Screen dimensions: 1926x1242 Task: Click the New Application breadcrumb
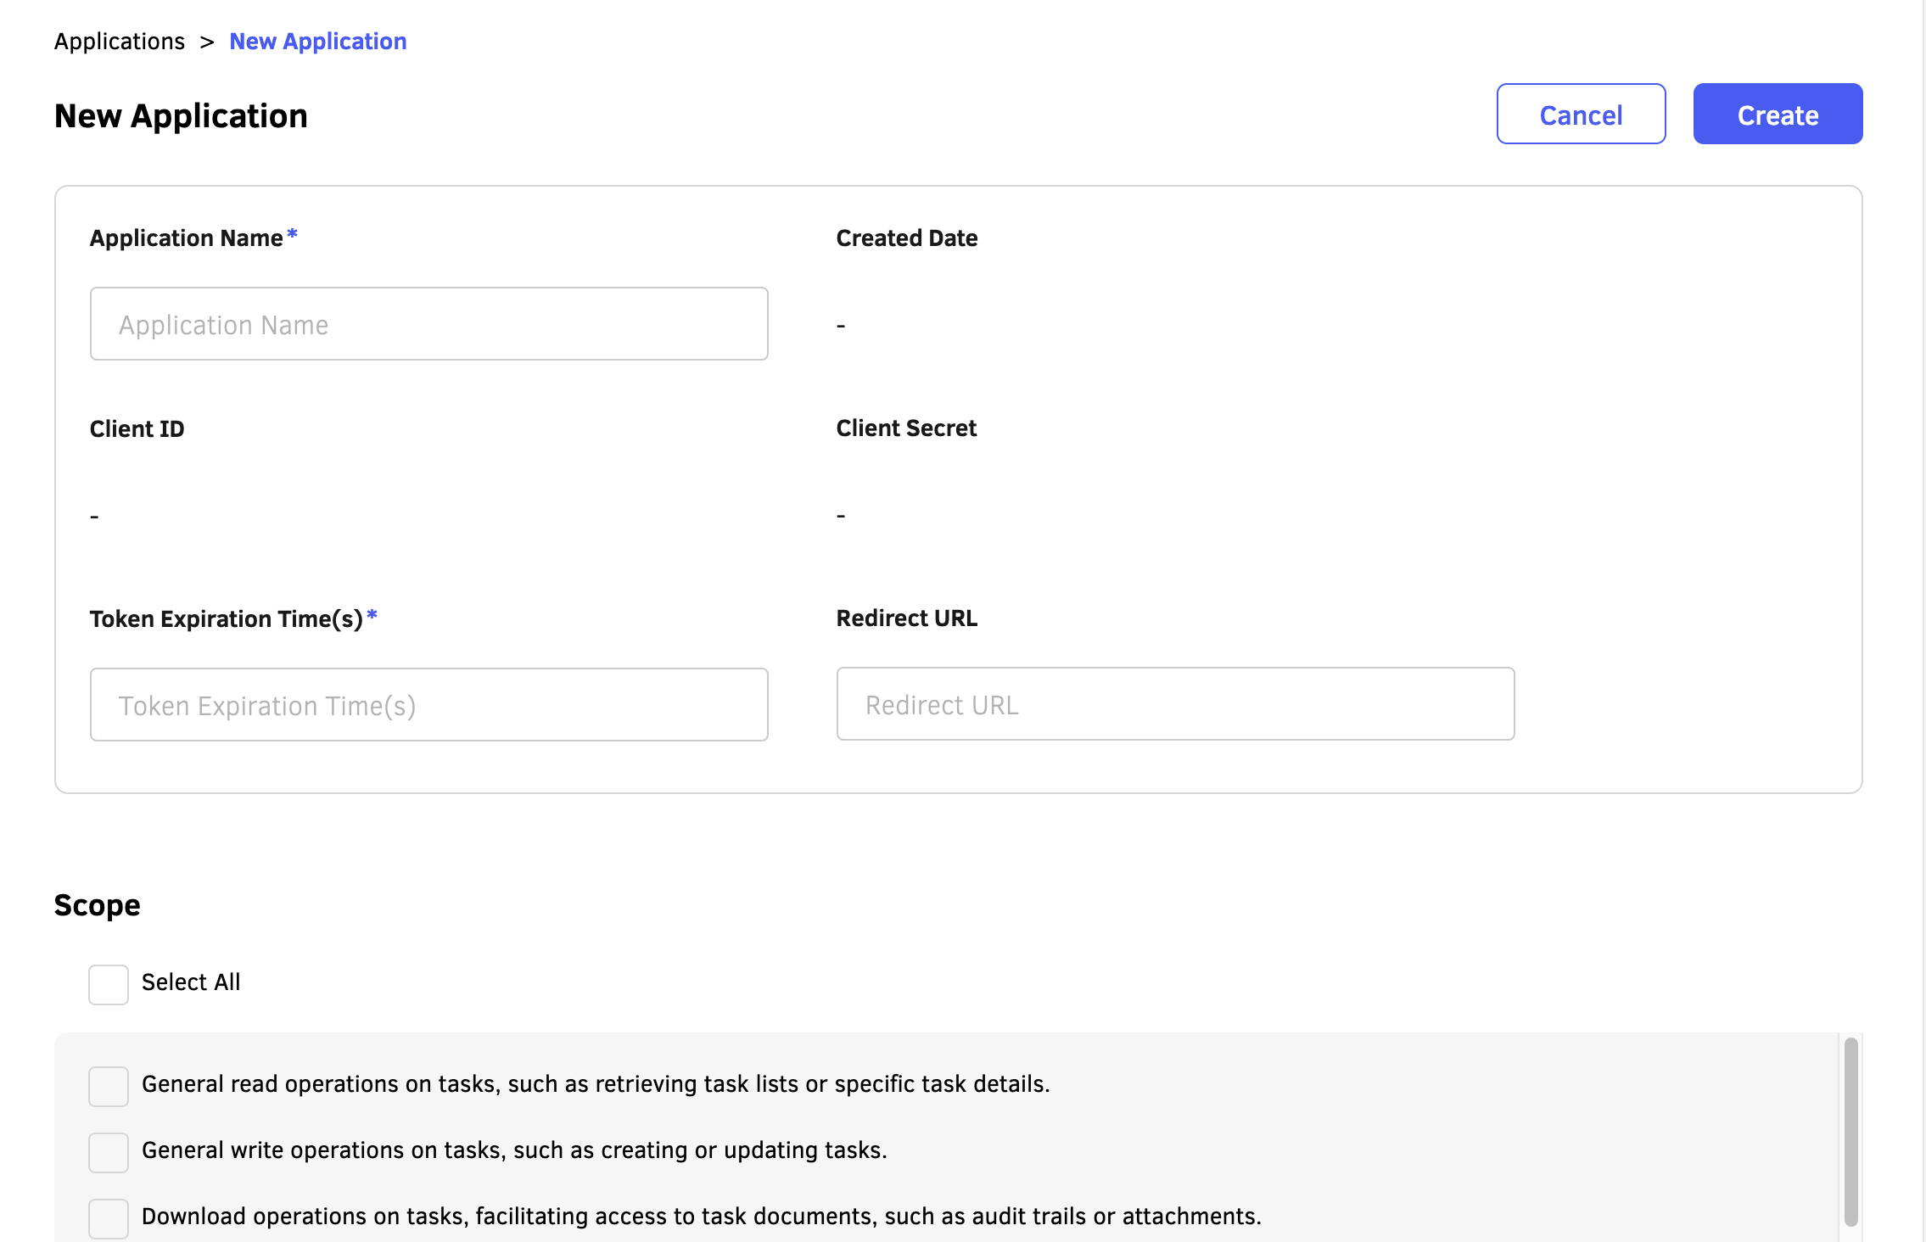click(x=317, y=42)
